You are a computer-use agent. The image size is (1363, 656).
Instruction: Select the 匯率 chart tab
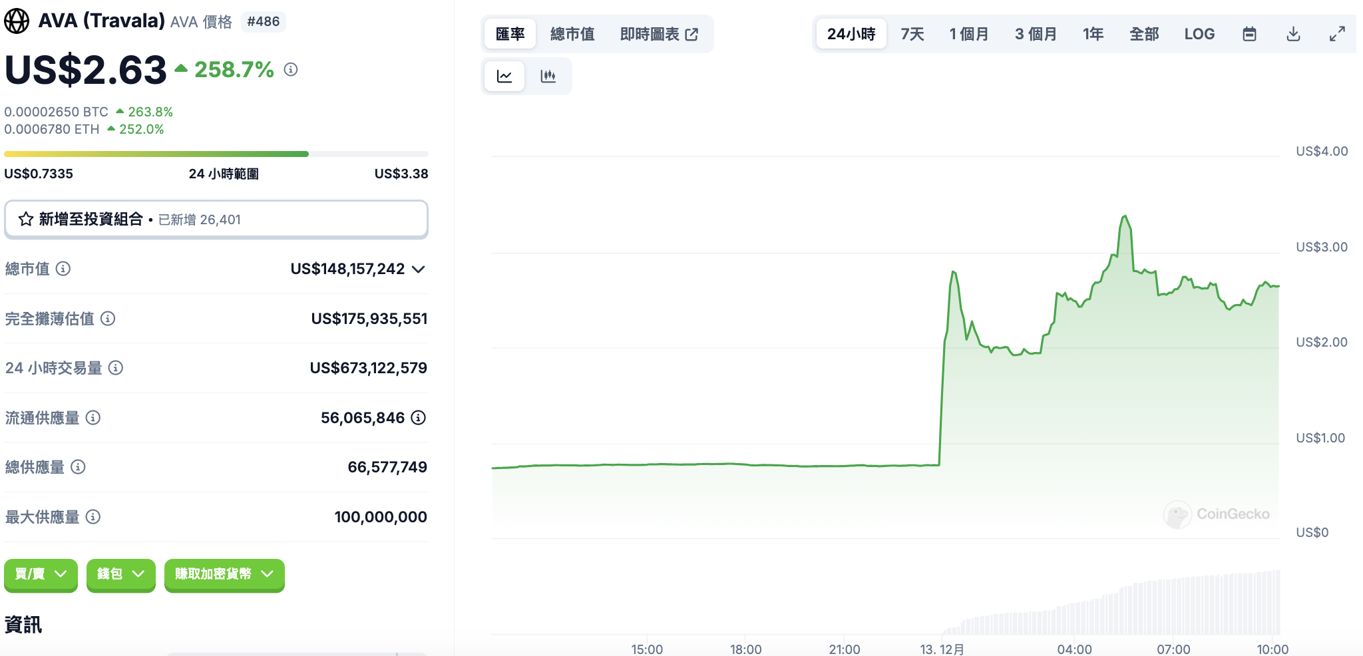click(x=510, y=34)
